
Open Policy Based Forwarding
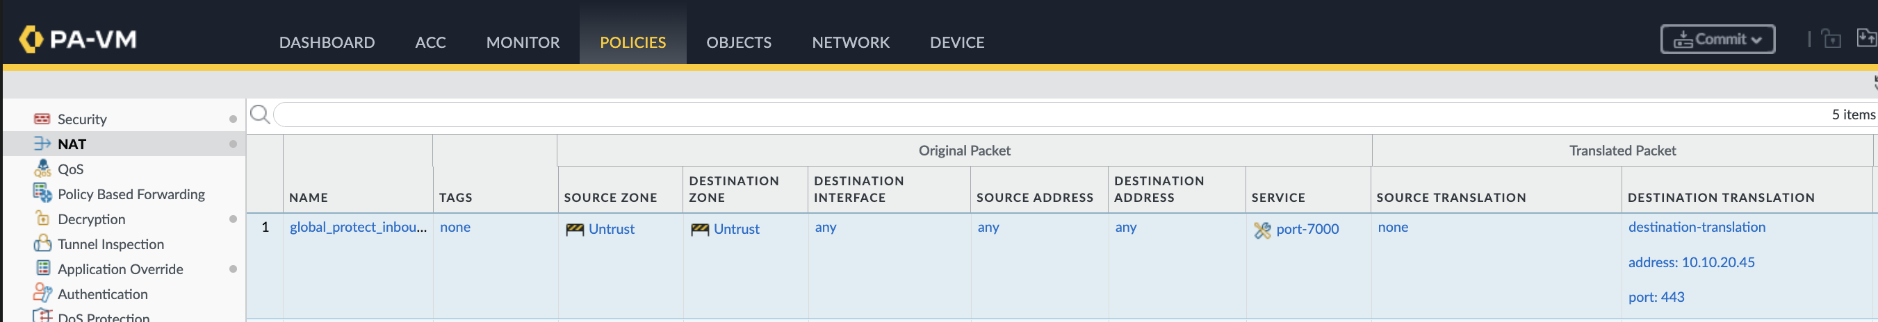(131, 194)
